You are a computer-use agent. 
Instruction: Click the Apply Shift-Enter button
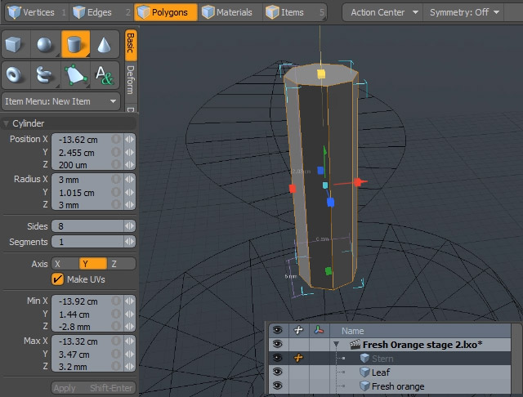[93, 388]
